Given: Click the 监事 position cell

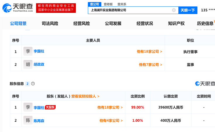Looking at the screenshot, I should coord(190,65).
